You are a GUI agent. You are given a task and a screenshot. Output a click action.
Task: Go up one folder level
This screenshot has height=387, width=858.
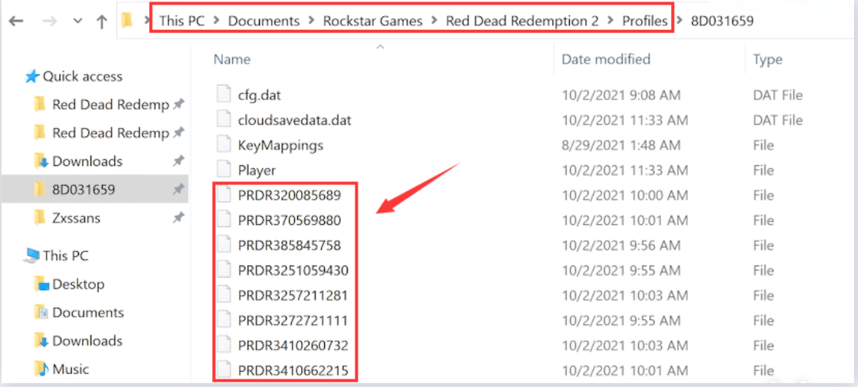coord(102,21)
